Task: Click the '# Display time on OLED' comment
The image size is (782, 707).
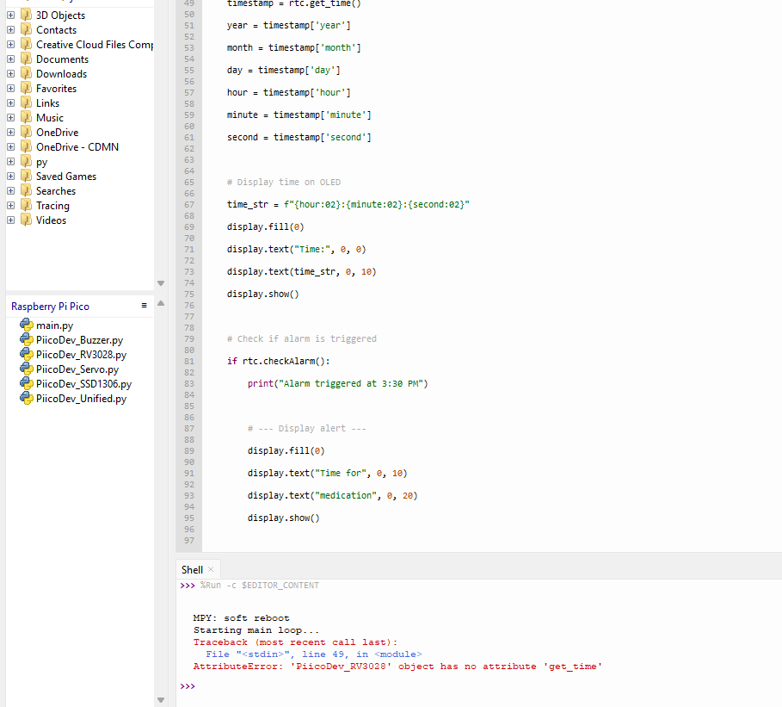Action: (x=284, y=183)
